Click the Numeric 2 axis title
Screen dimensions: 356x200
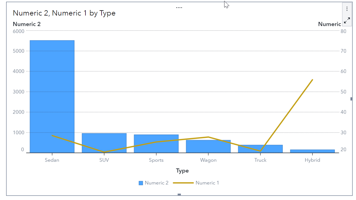26,24
